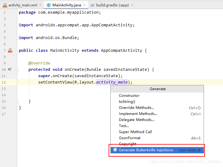
Task: Click the Butterknife icon beside Generate Butterknife Injections
Action: coord(115,150)
